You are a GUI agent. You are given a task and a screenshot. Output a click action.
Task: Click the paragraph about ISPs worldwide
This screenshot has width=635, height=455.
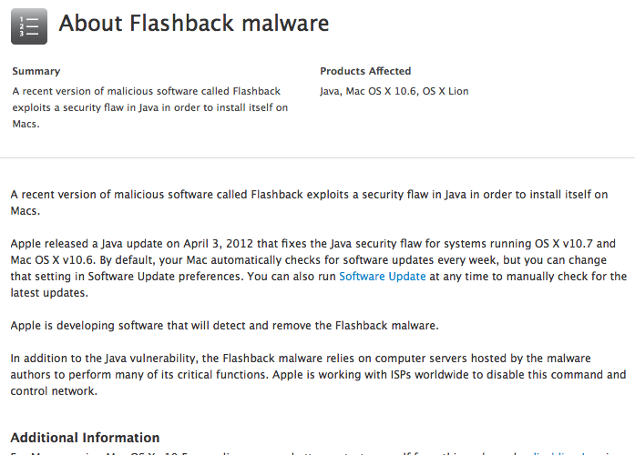pos(317,374)
